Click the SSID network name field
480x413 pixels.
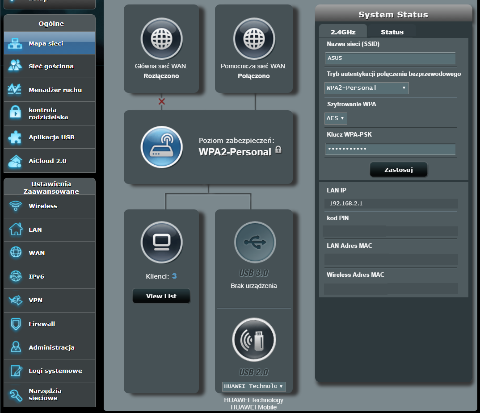390,58
